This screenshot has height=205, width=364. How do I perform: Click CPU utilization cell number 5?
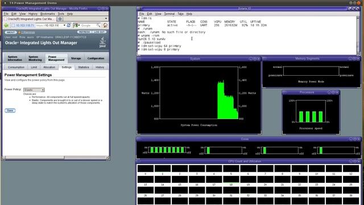pyautogui.click(x=231, y=169)
